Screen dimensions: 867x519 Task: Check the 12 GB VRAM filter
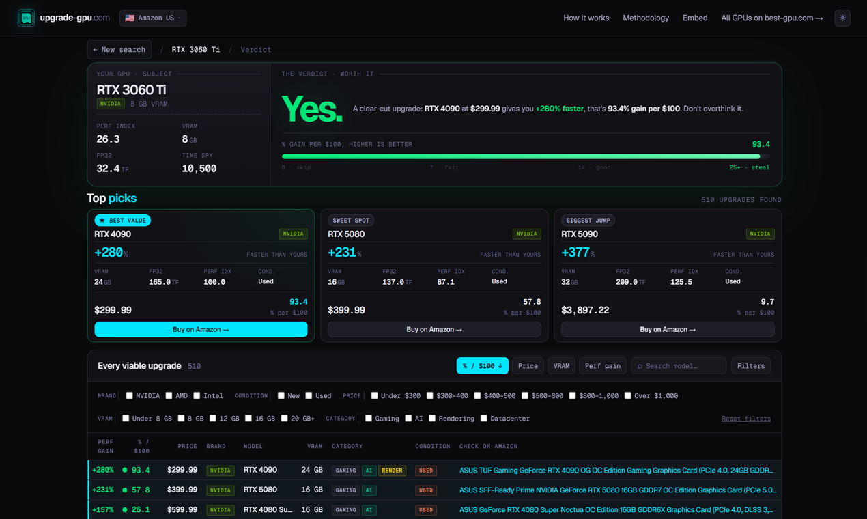(x=213, y=418)
